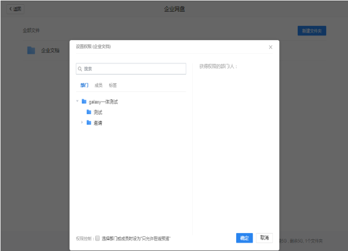Image resolution: width=348 pixels, height=251 pixels.
Task: Click the 邀请 department folder icon
Action: point(89,123)
